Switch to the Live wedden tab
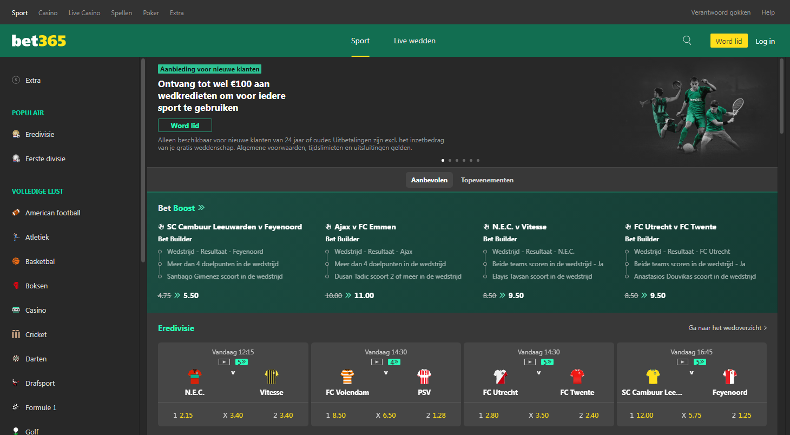 coord(414,41)
